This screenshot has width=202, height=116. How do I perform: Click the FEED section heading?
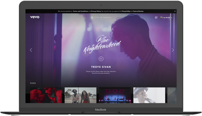(33, 83)
